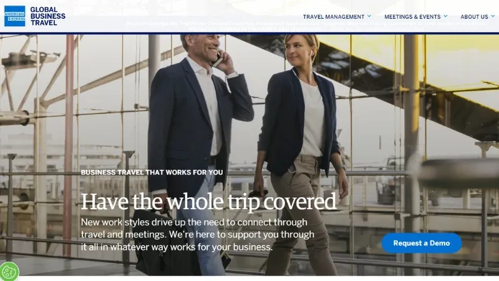Click the American Express blue box logo
499x281 pixels.
coord(14,16)
